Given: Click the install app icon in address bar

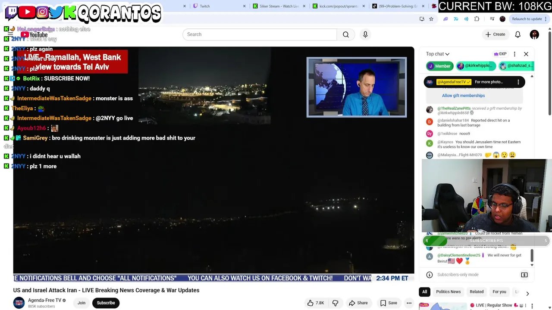Looking at the screenshot, I should pyautogui.click(x=422, y=19).
